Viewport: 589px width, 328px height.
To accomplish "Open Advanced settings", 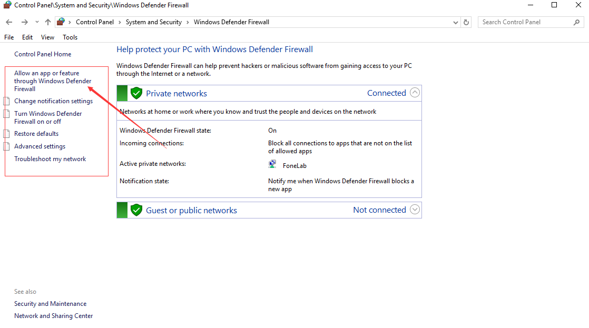I will point(40,146).
